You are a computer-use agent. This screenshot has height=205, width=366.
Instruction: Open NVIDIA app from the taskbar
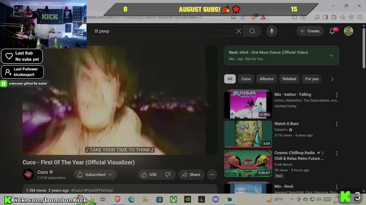coord(188,199)
